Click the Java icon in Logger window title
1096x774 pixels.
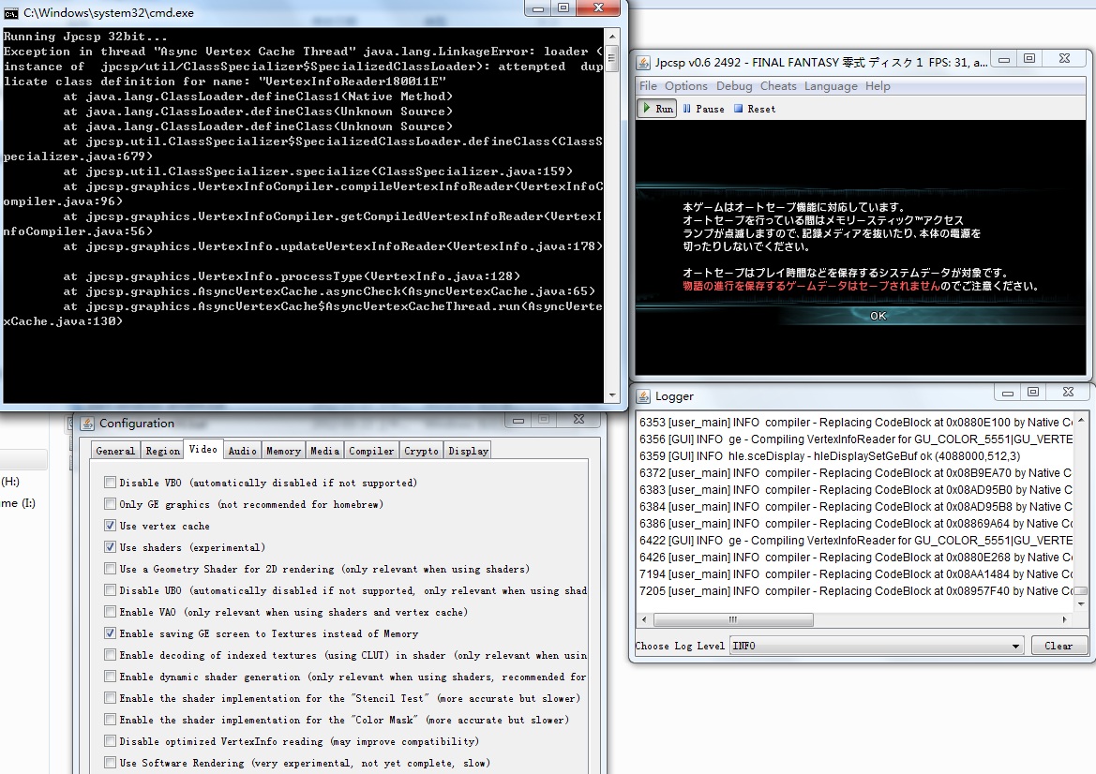pos(643,396)
